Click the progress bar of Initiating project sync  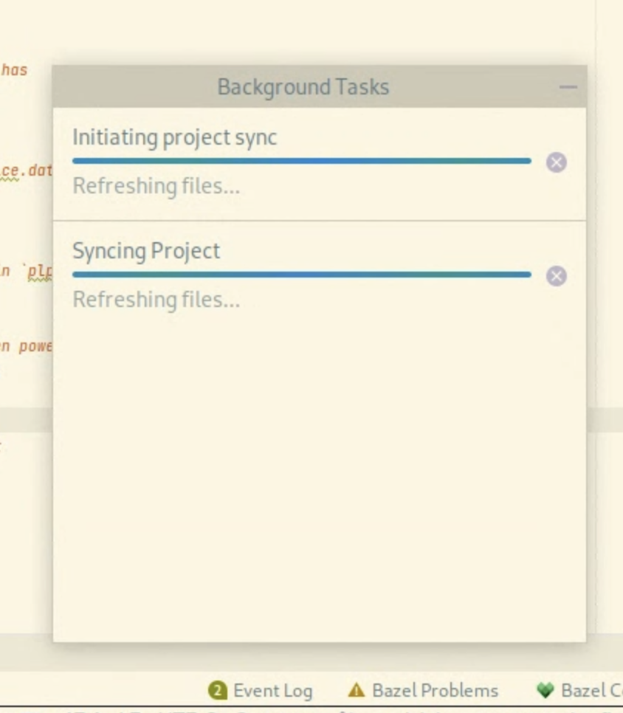[x=301, y=159]
